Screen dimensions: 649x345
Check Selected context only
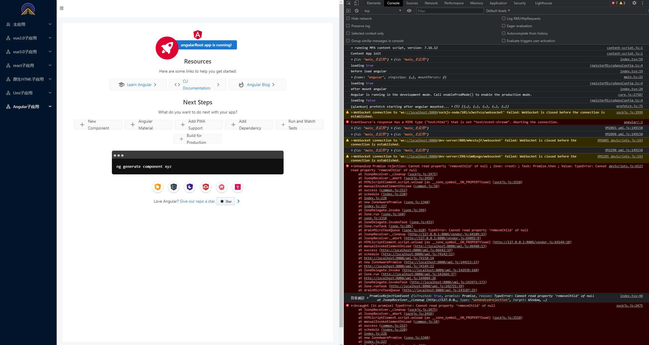coord(348,33)
